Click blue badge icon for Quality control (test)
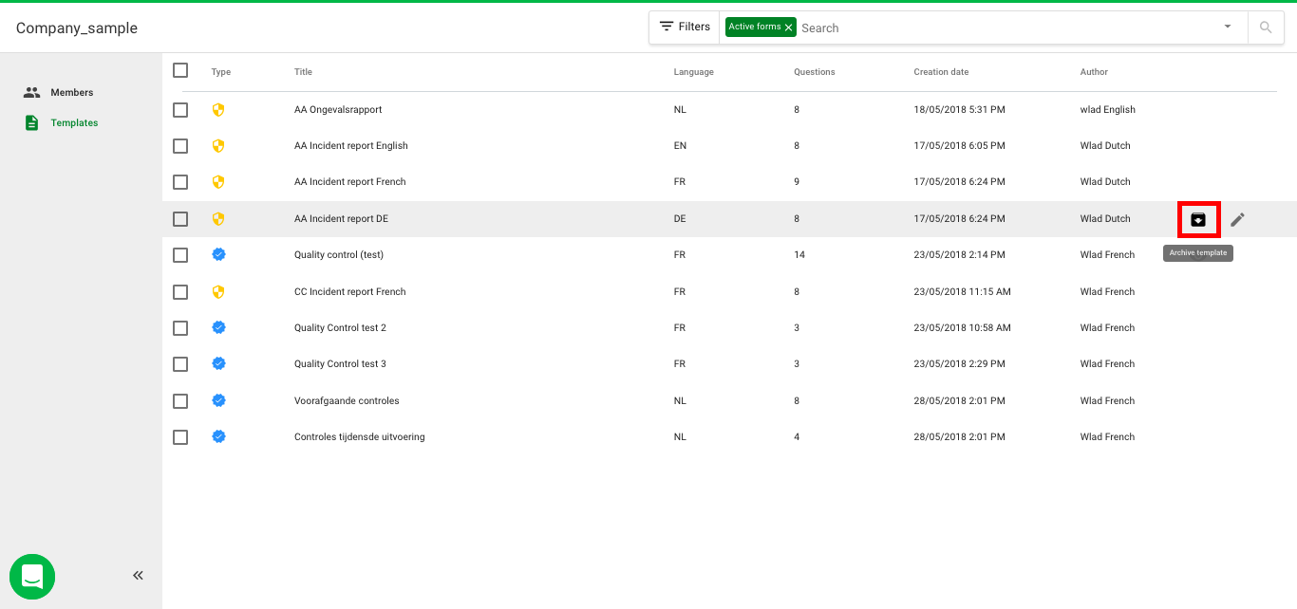This screenshot has height=609, width=1297. point(218,254)
